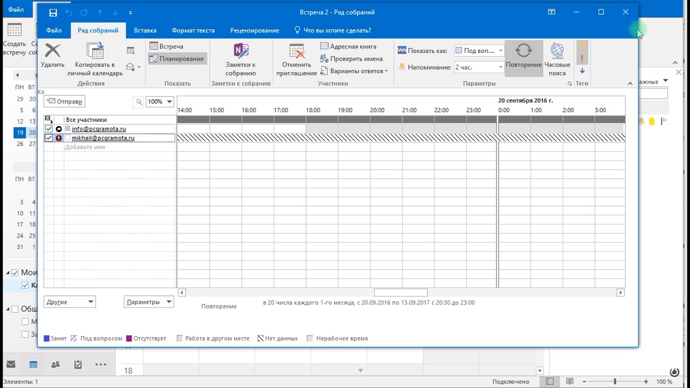
Task: Click the Delete (Удалить) meeting icon
Action: 52,51
